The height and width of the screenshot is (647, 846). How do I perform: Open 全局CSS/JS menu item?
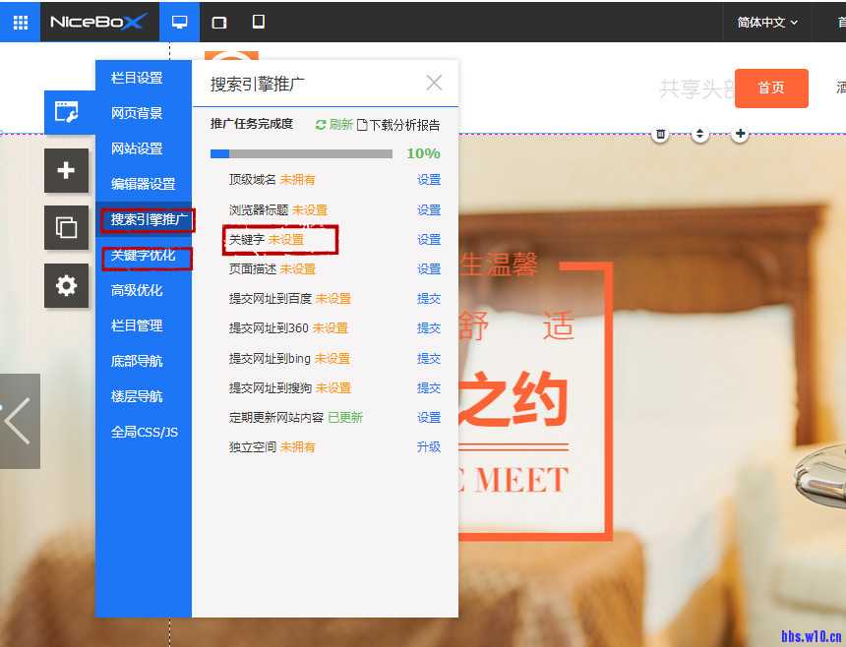pyautogui.click(x=144, y=432)
